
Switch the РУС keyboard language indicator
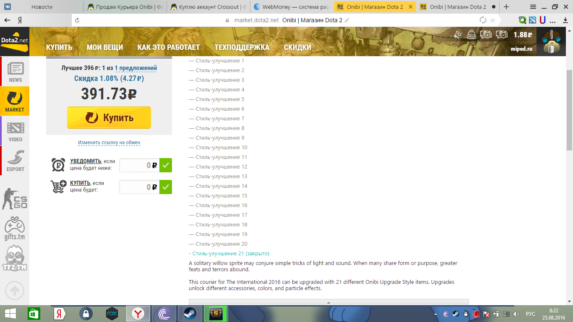[x=531, y=314]
